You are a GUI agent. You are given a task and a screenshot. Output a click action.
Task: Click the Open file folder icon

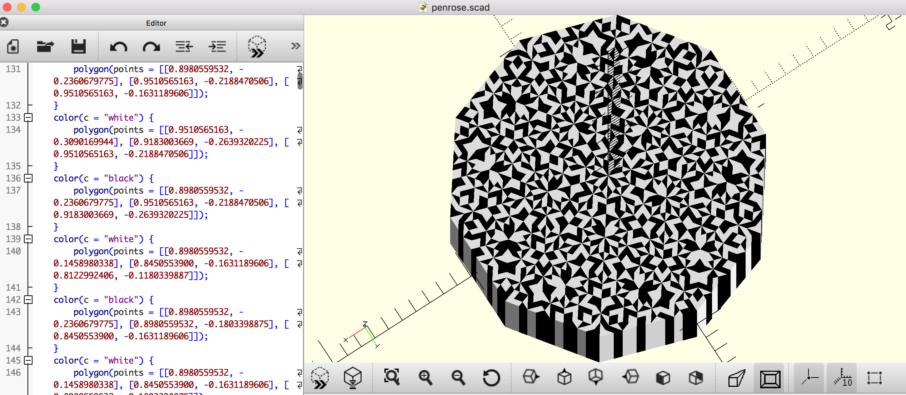tap(45, 46)
